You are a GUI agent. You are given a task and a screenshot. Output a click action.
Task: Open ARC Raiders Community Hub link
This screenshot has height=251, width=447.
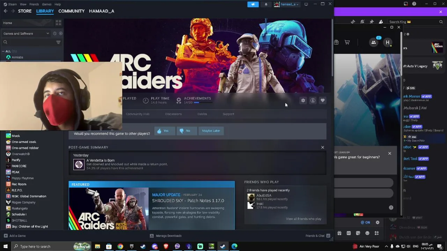138,114
